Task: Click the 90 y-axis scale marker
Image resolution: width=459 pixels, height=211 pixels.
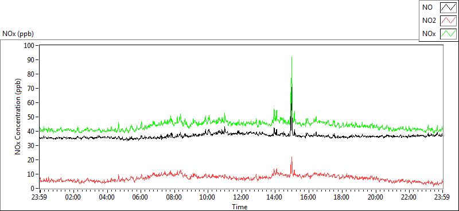Action: point(32,60)
